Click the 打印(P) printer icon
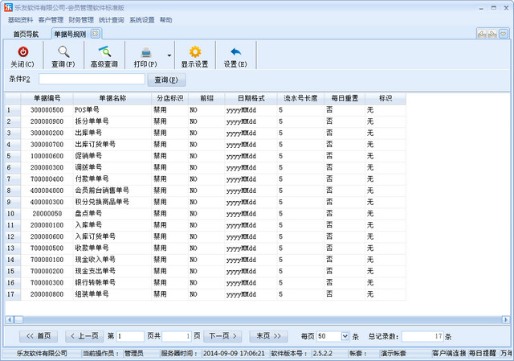 pyautogui.click(x=145, y=51)
